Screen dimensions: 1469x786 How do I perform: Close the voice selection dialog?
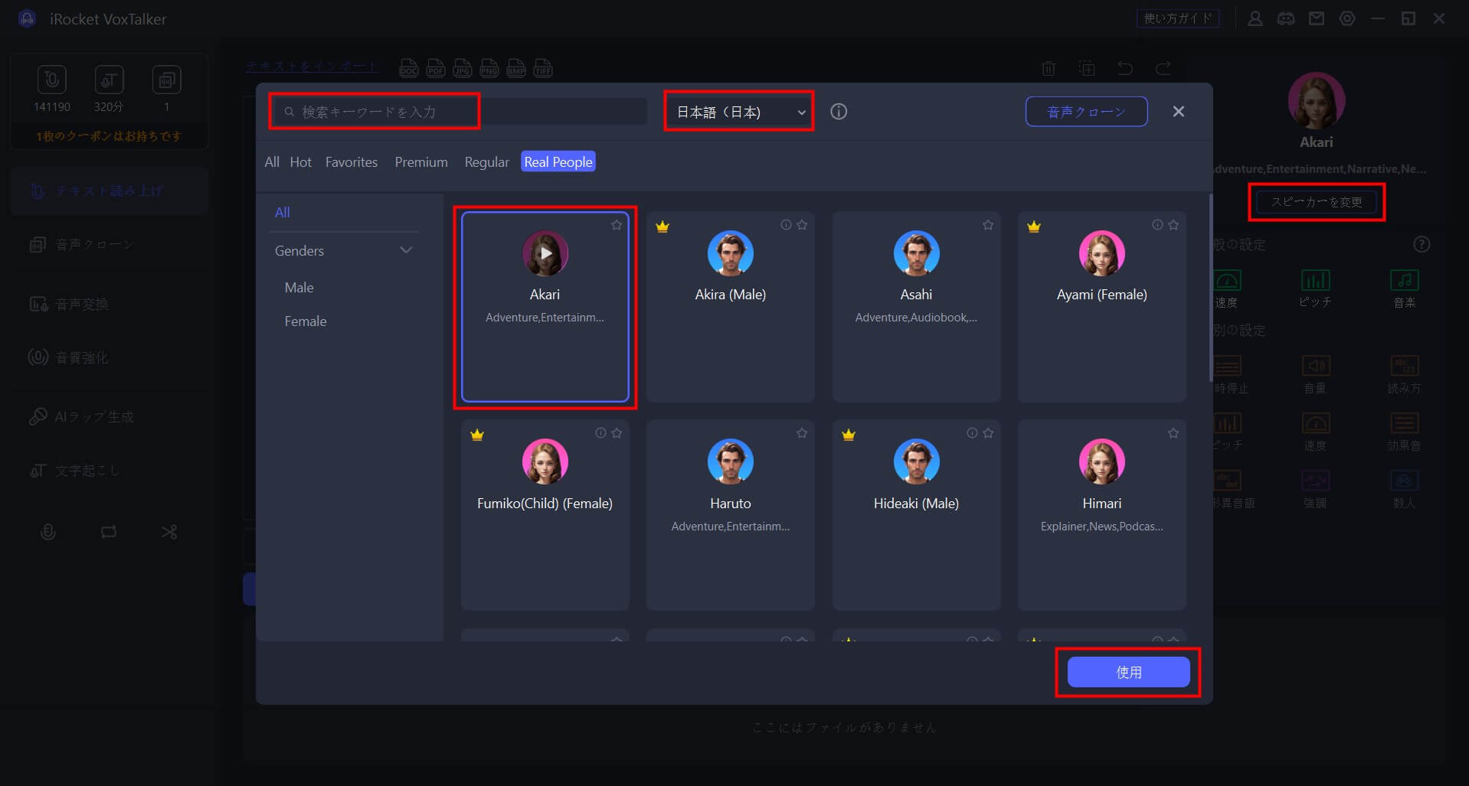click(1179, 112)
